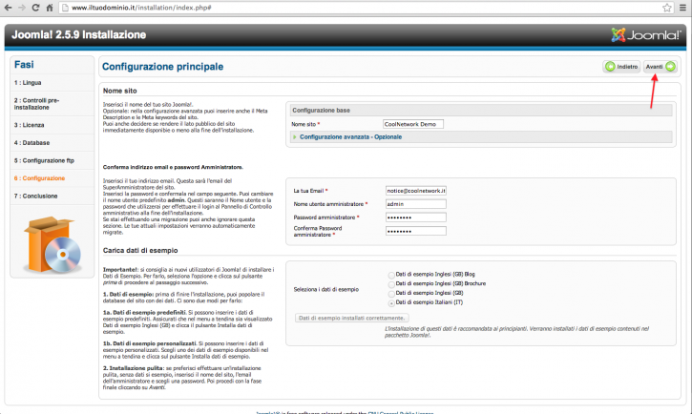Select Dati di esempio Italiani (IT)
The height and width of the screenshot is (414, 692).
click(x=391, y=303)
